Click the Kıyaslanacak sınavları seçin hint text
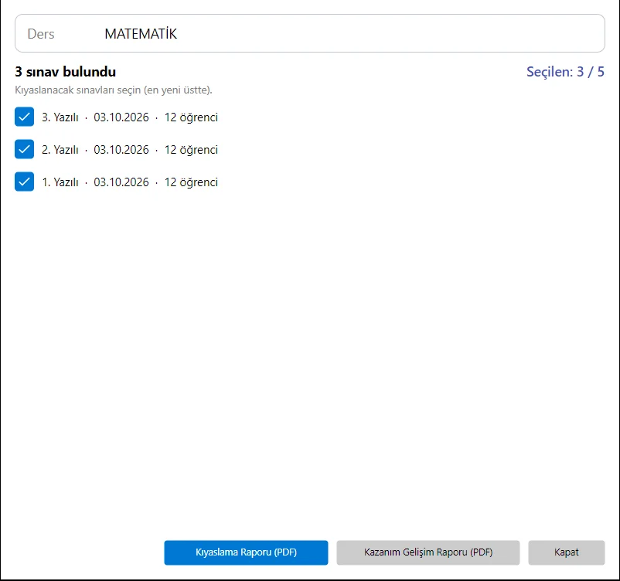Screen dimensions: 620x581 click(x=114, y=90)
